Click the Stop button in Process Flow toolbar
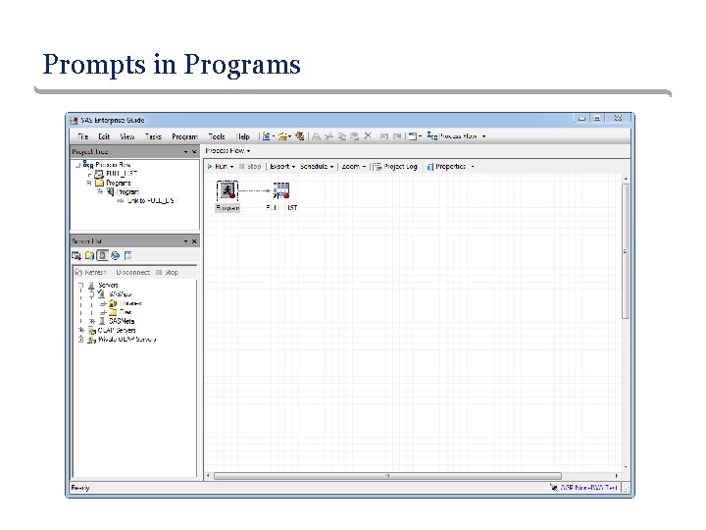The height and width of the screenshot is (530, 706). (250, 166)
